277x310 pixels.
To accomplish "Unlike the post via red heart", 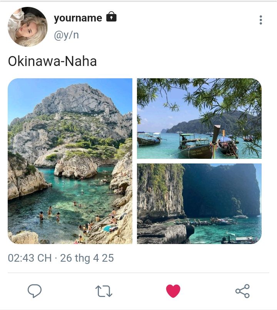I will (x=173, y=291).
